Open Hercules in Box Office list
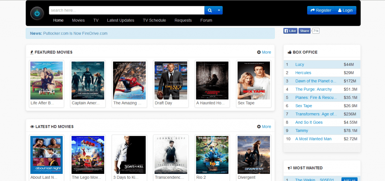Viewport: 385px width, 181px height. pyautogui.click(x=303, y=73)
